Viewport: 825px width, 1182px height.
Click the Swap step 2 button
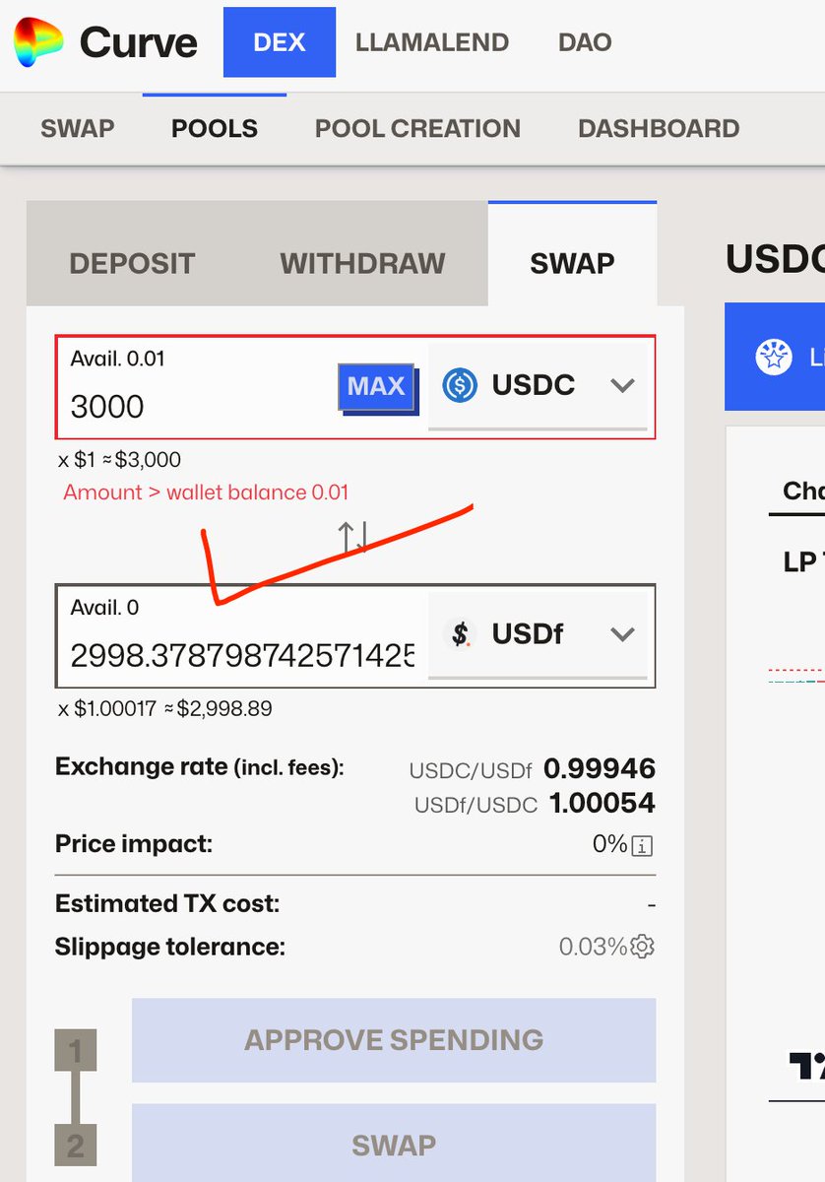(393, 1146)
